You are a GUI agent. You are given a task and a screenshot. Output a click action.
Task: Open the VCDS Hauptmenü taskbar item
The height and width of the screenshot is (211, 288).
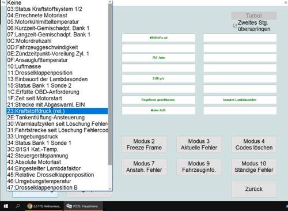coord(83,206)
